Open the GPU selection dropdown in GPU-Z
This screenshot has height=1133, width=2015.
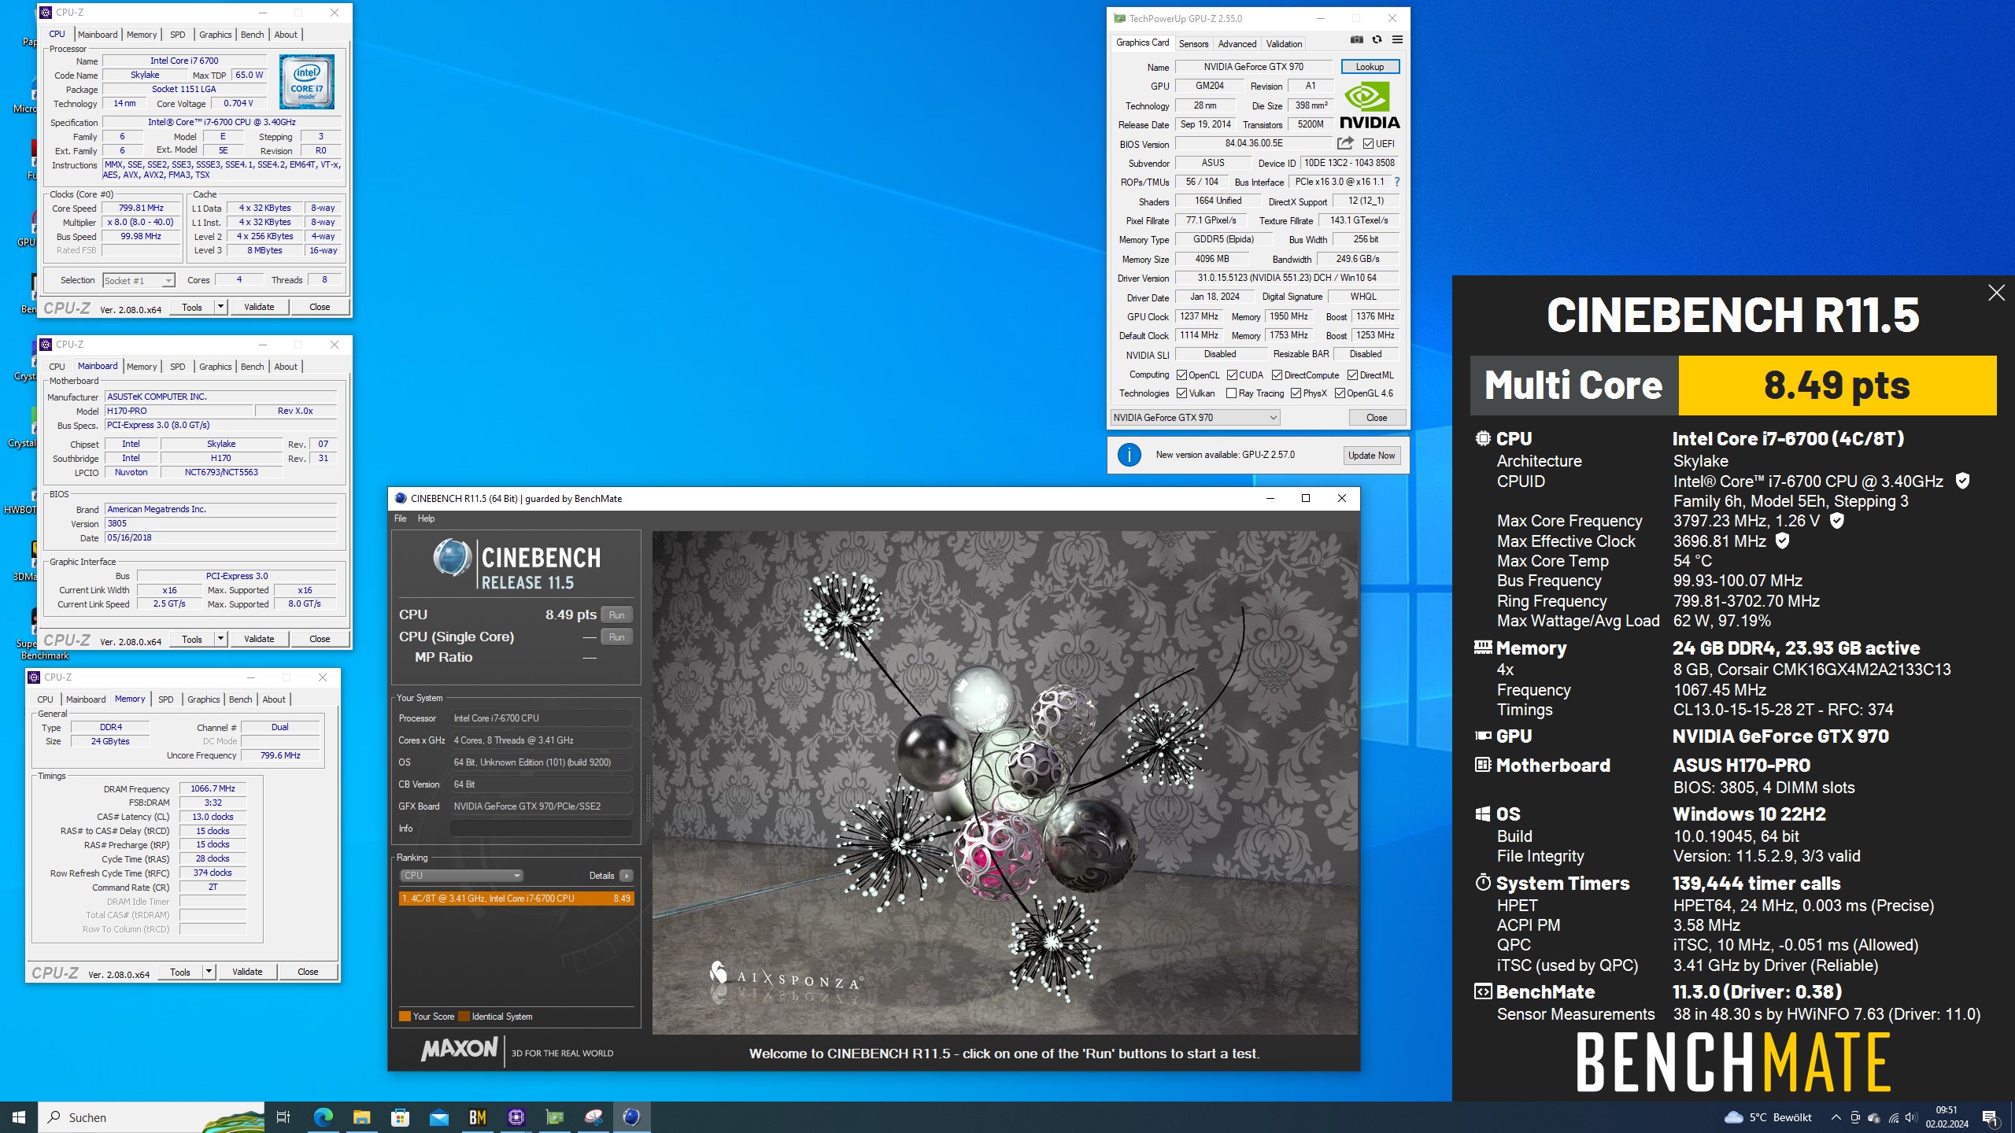pos(1195,418)
